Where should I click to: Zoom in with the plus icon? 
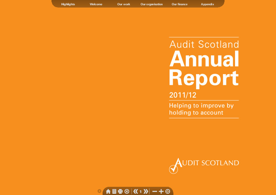(x=161, y=191)
